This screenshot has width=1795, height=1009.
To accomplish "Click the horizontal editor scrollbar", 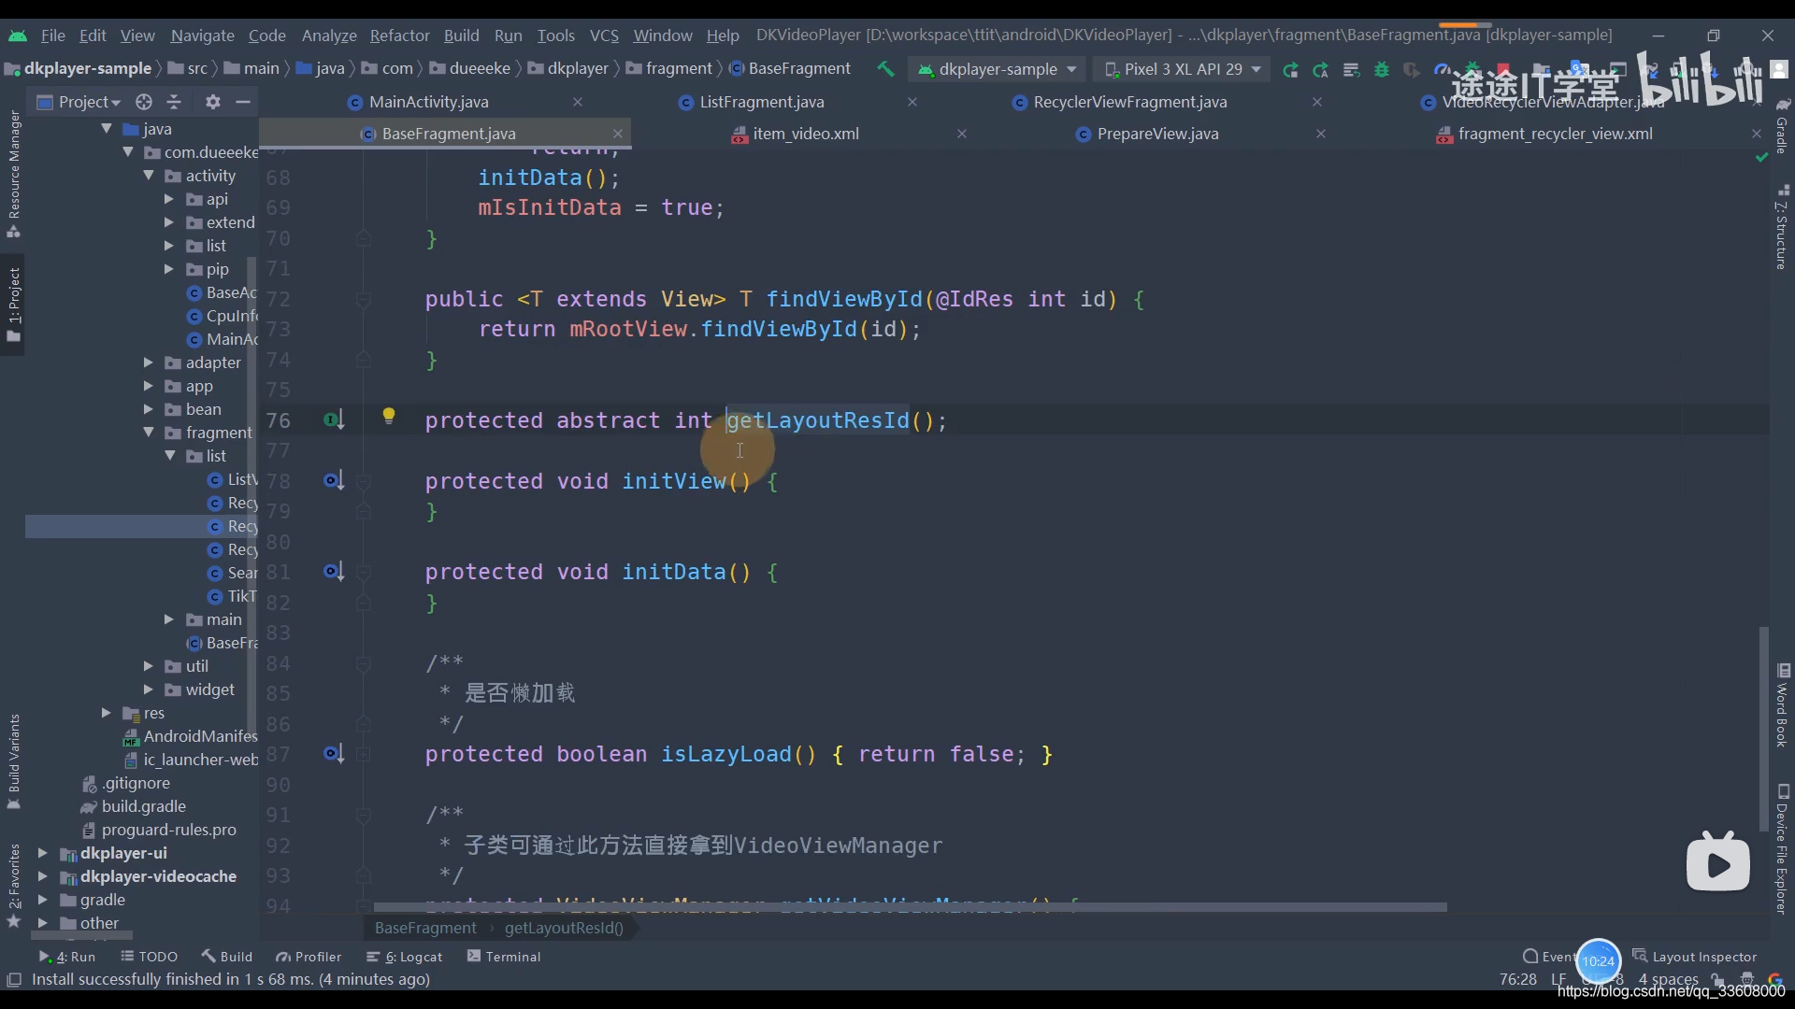I will (910, 907).
